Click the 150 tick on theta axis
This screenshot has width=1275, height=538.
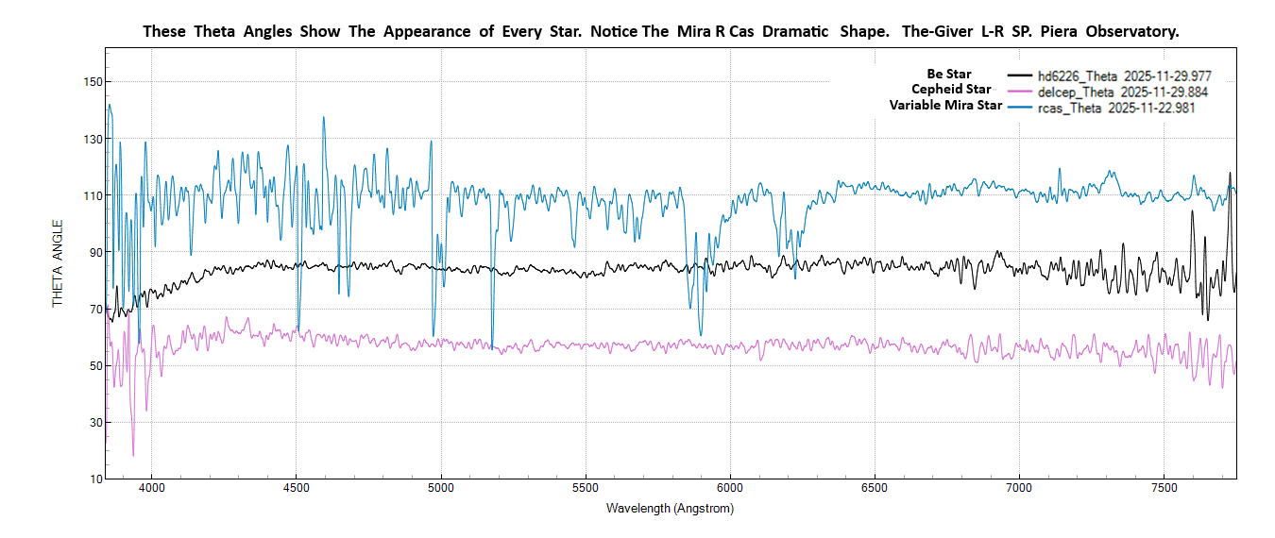point(91,82)
